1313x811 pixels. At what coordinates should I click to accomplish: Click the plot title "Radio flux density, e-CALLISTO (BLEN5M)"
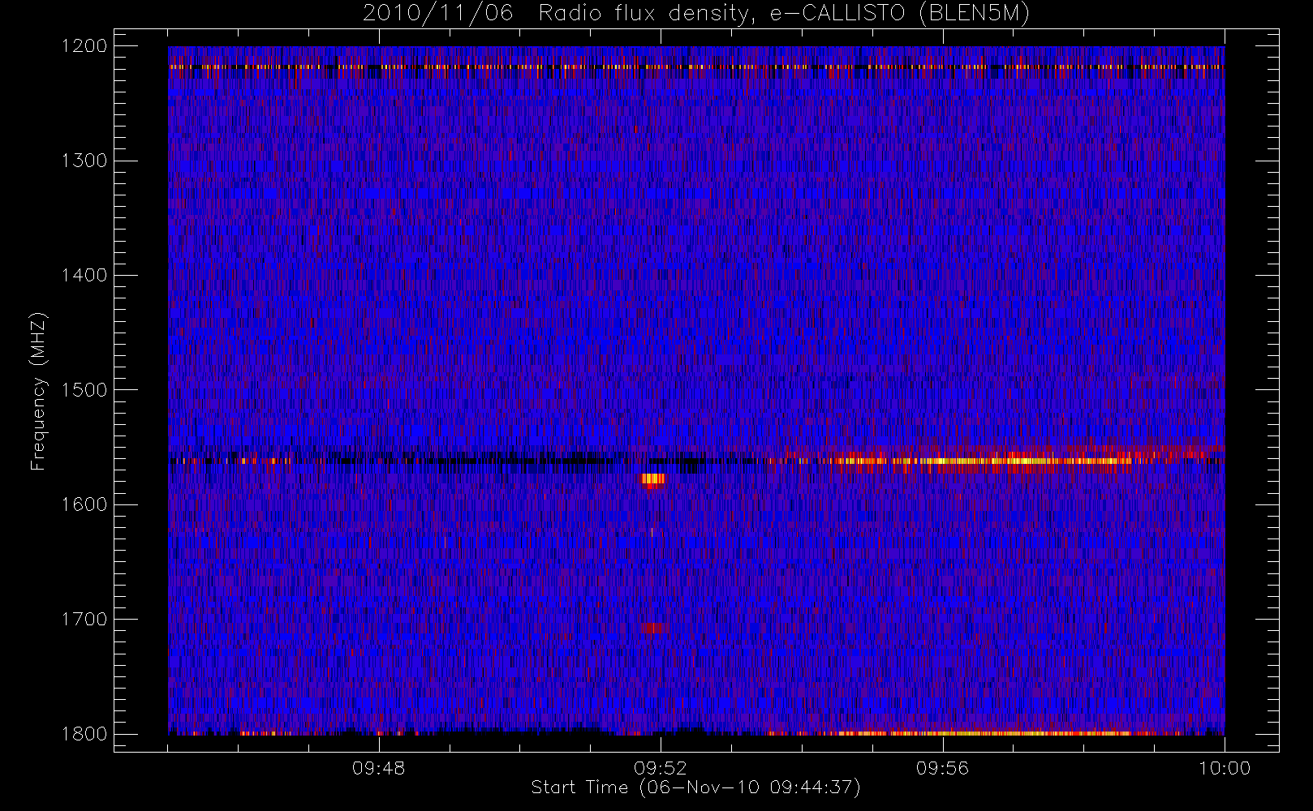pyautogui.click(x=784, y=14)
